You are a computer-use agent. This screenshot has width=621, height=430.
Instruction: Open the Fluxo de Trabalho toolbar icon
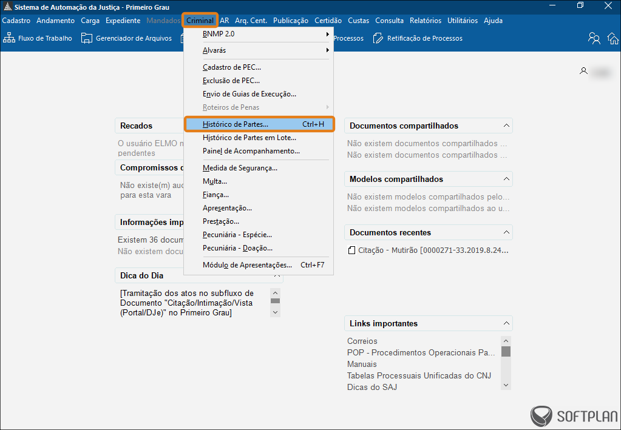(8, 38)
